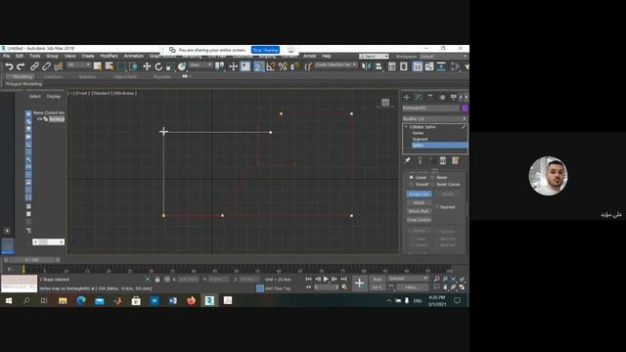Select the Bezier Corner radio button
Screen dimensions: 626x352
tap(432, 185)
